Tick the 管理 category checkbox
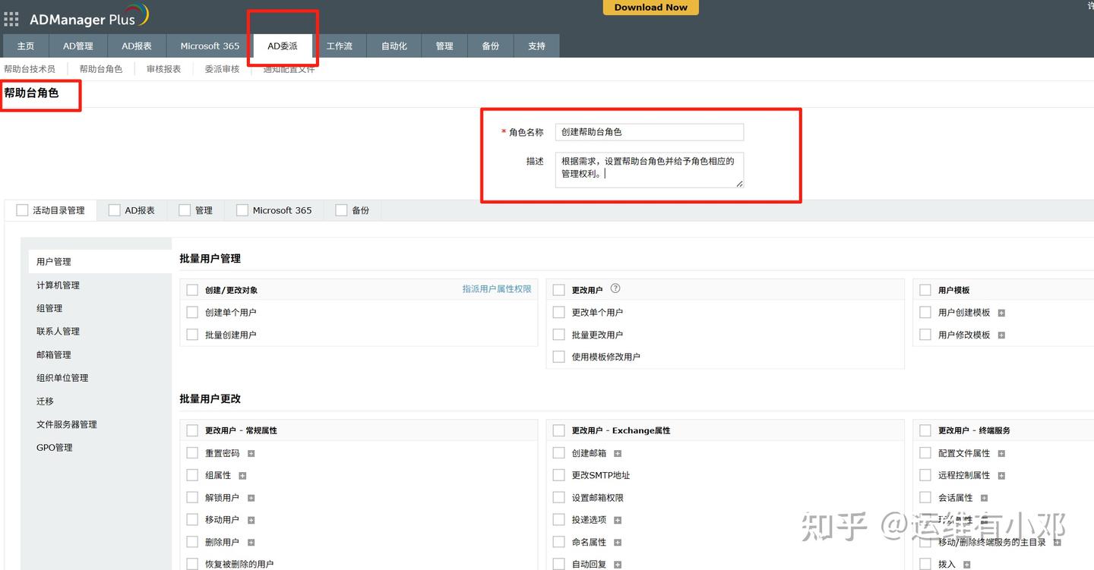Image resolution: width=1094 pixels, height=570 pixels. pos(185,210)
